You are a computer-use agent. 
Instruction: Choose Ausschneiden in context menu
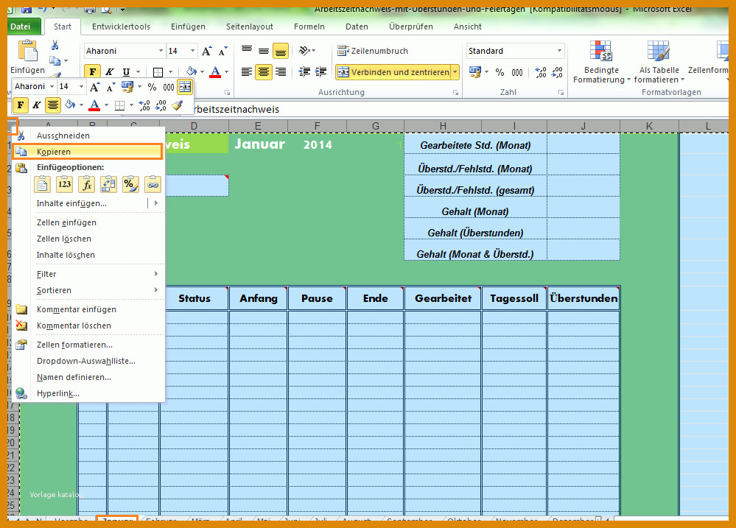click(x=88, y=135)
